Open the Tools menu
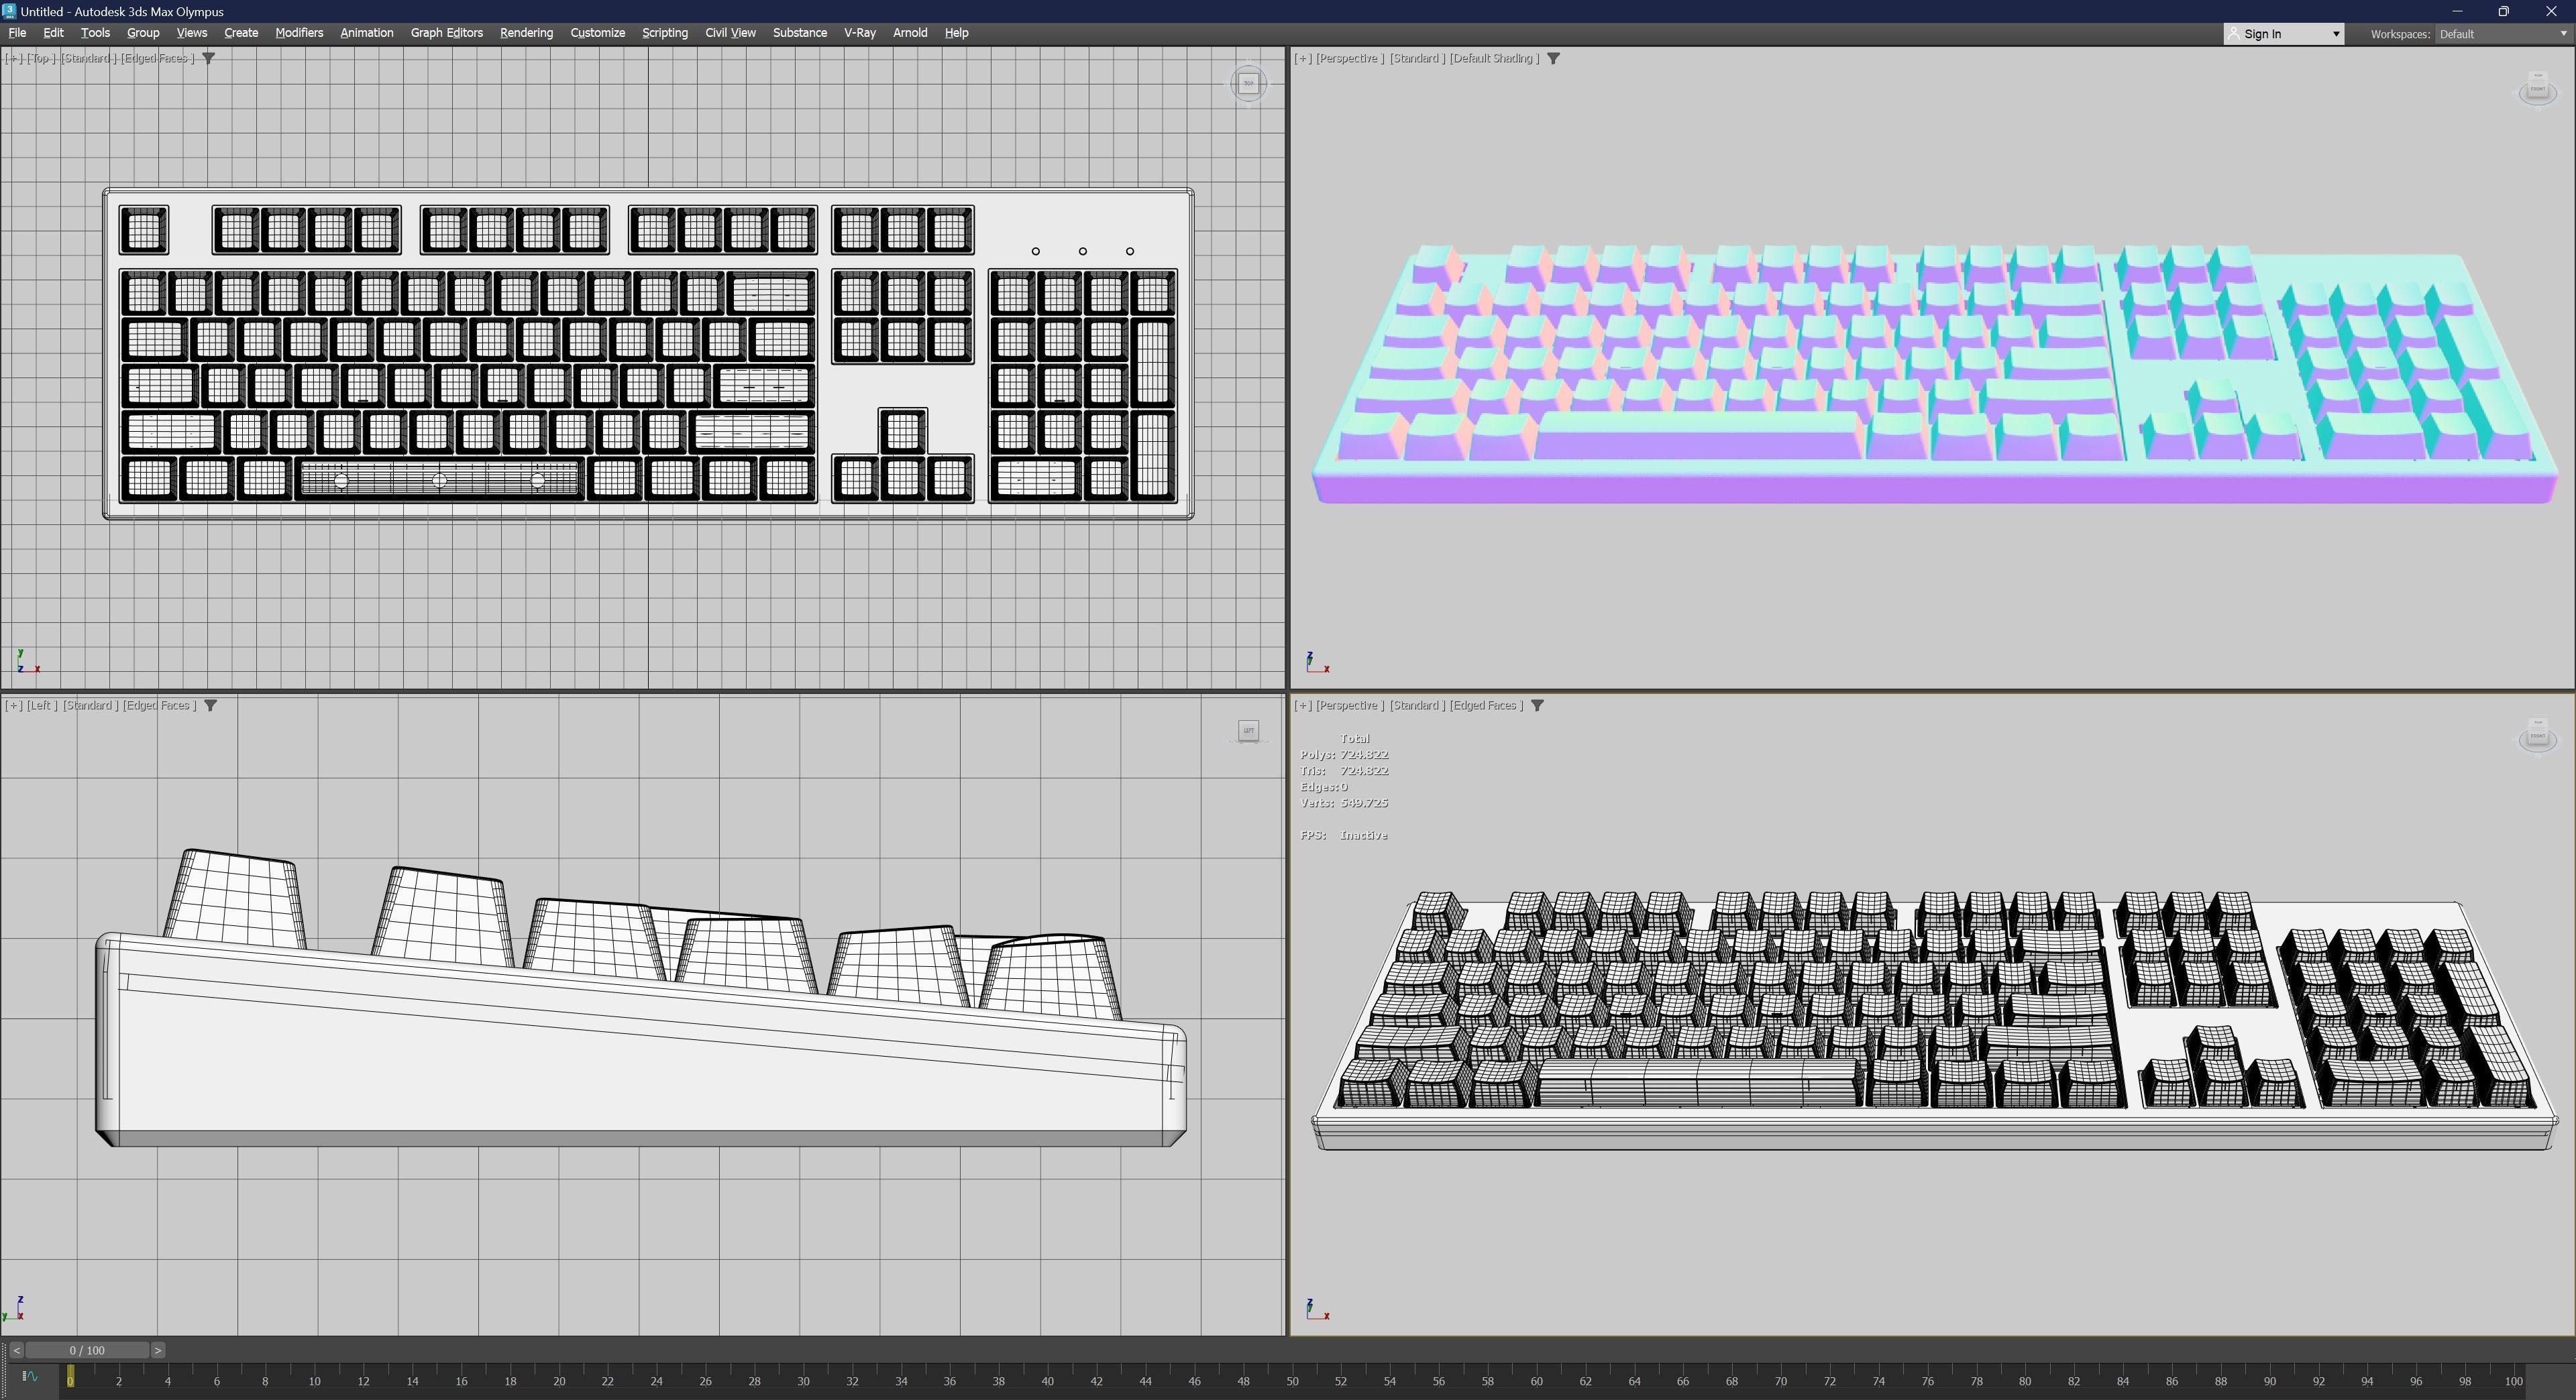 95,33
